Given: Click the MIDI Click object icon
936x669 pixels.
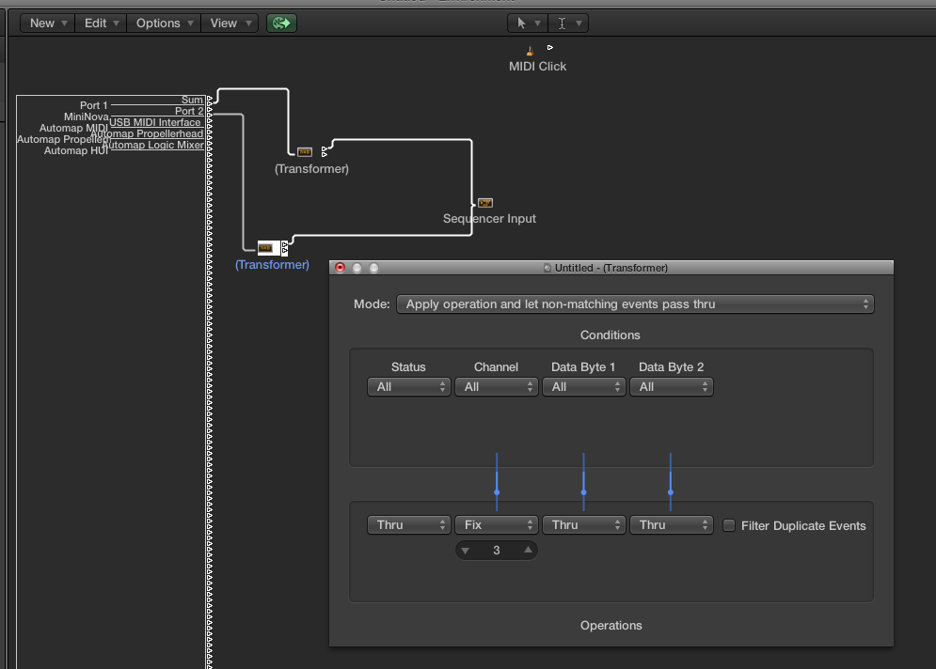Looking at the screenshot, I should (x=530, y=51).
